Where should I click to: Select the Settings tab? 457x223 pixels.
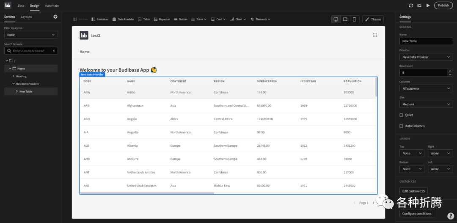(x=405, y=17)
